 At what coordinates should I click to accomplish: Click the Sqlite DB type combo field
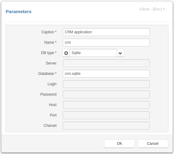(x=93, y=53)
